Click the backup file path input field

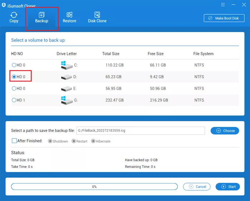(140, 131)
